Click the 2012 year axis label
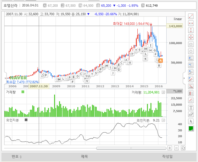This screenshot has height=162, width=198. click(x=100, y=86)
